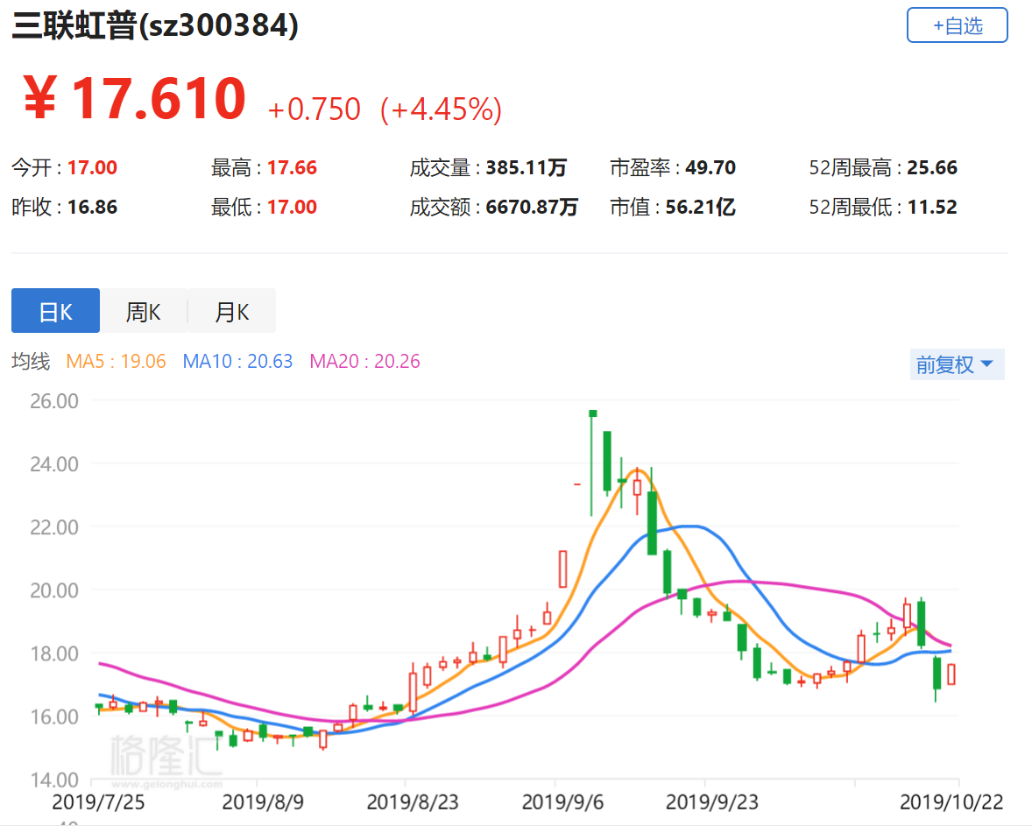This screenshot has width=1032, height=826.
Task: Click the MA5 : 19.06 legend label
Action: pos(116,362)
